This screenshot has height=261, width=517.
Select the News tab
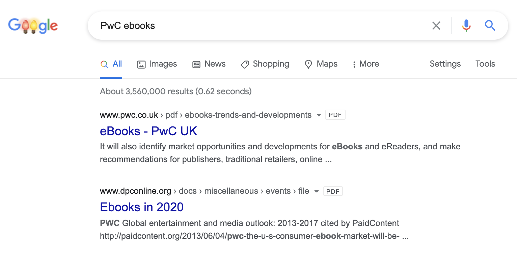pos(215,64)
